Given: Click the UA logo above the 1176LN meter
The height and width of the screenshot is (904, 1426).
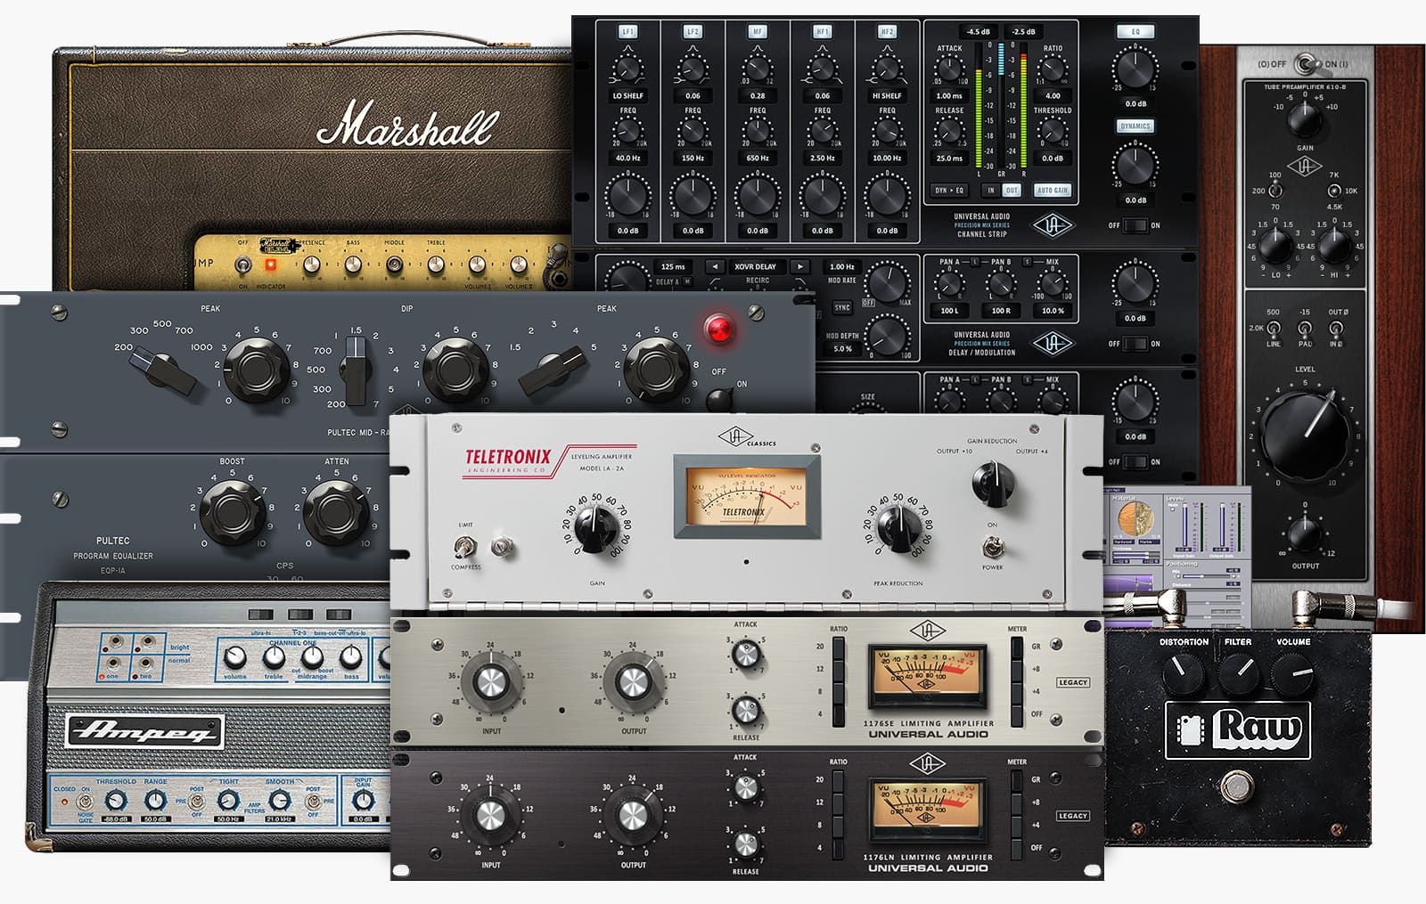Looking at the screenshot, I should (x=927, y=764).
